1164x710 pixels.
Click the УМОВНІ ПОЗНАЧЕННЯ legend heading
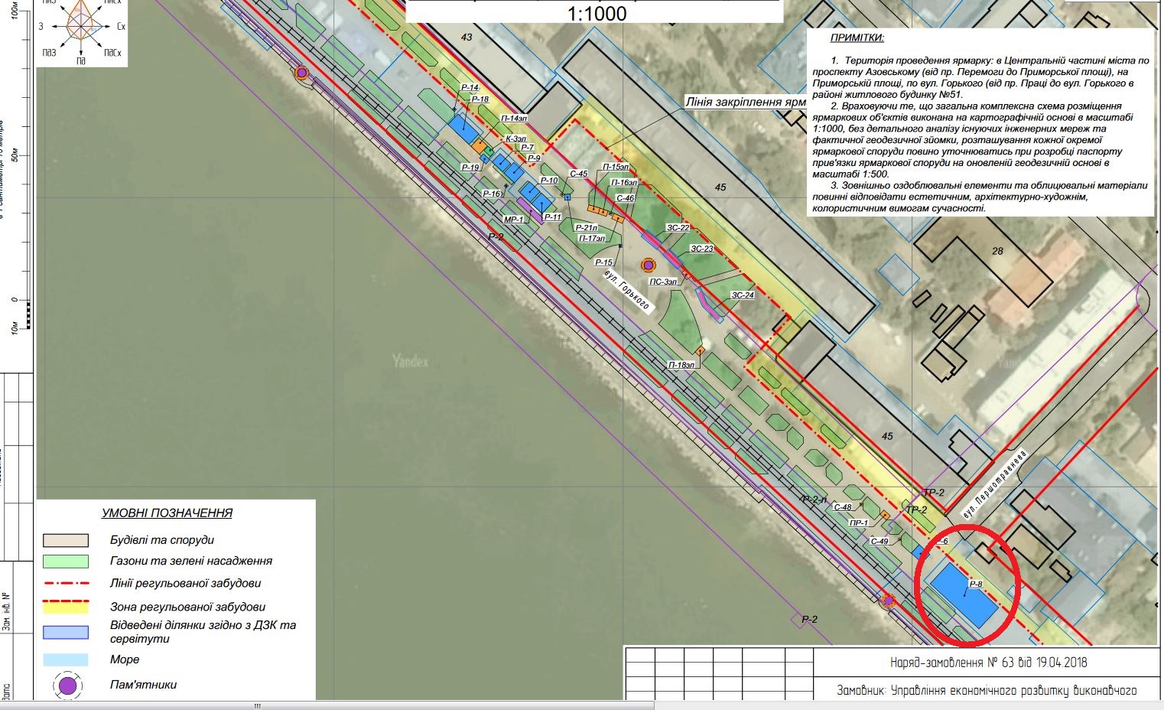167,513
